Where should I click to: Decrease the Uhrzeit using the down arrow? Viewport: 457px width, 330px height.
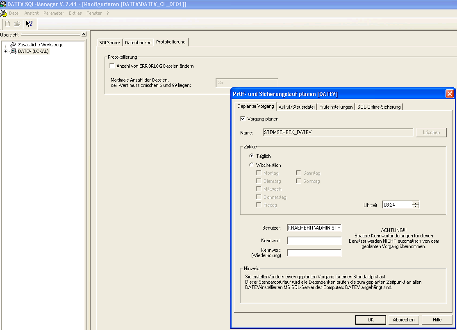pyautogui.click(x=416, y=207)
